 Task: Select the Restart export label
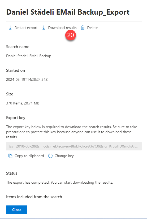[26, 28]
